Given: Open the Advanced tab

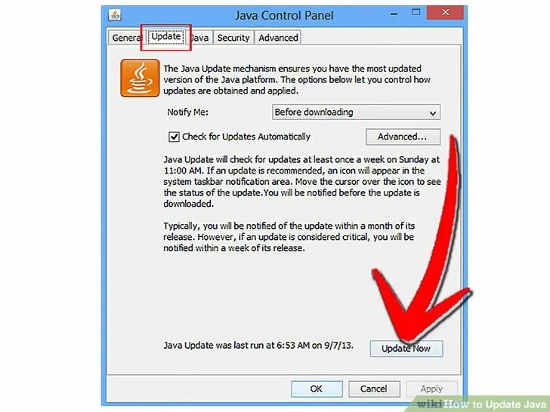Looking at the screenshot, I should point(278,38).
